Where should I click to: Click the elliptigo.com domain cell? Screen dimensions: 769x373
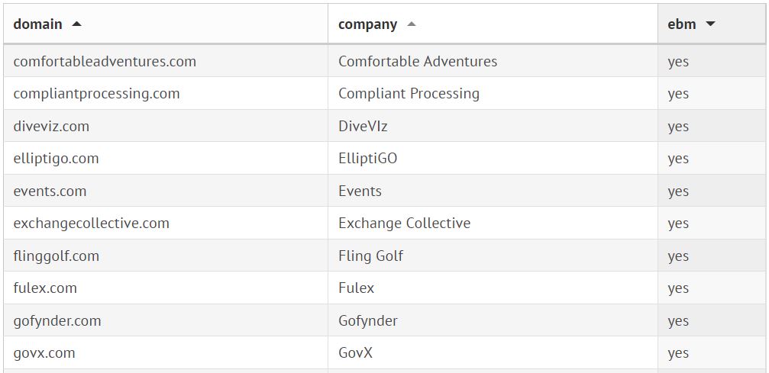pyautogui.click(x=56, y=159)
